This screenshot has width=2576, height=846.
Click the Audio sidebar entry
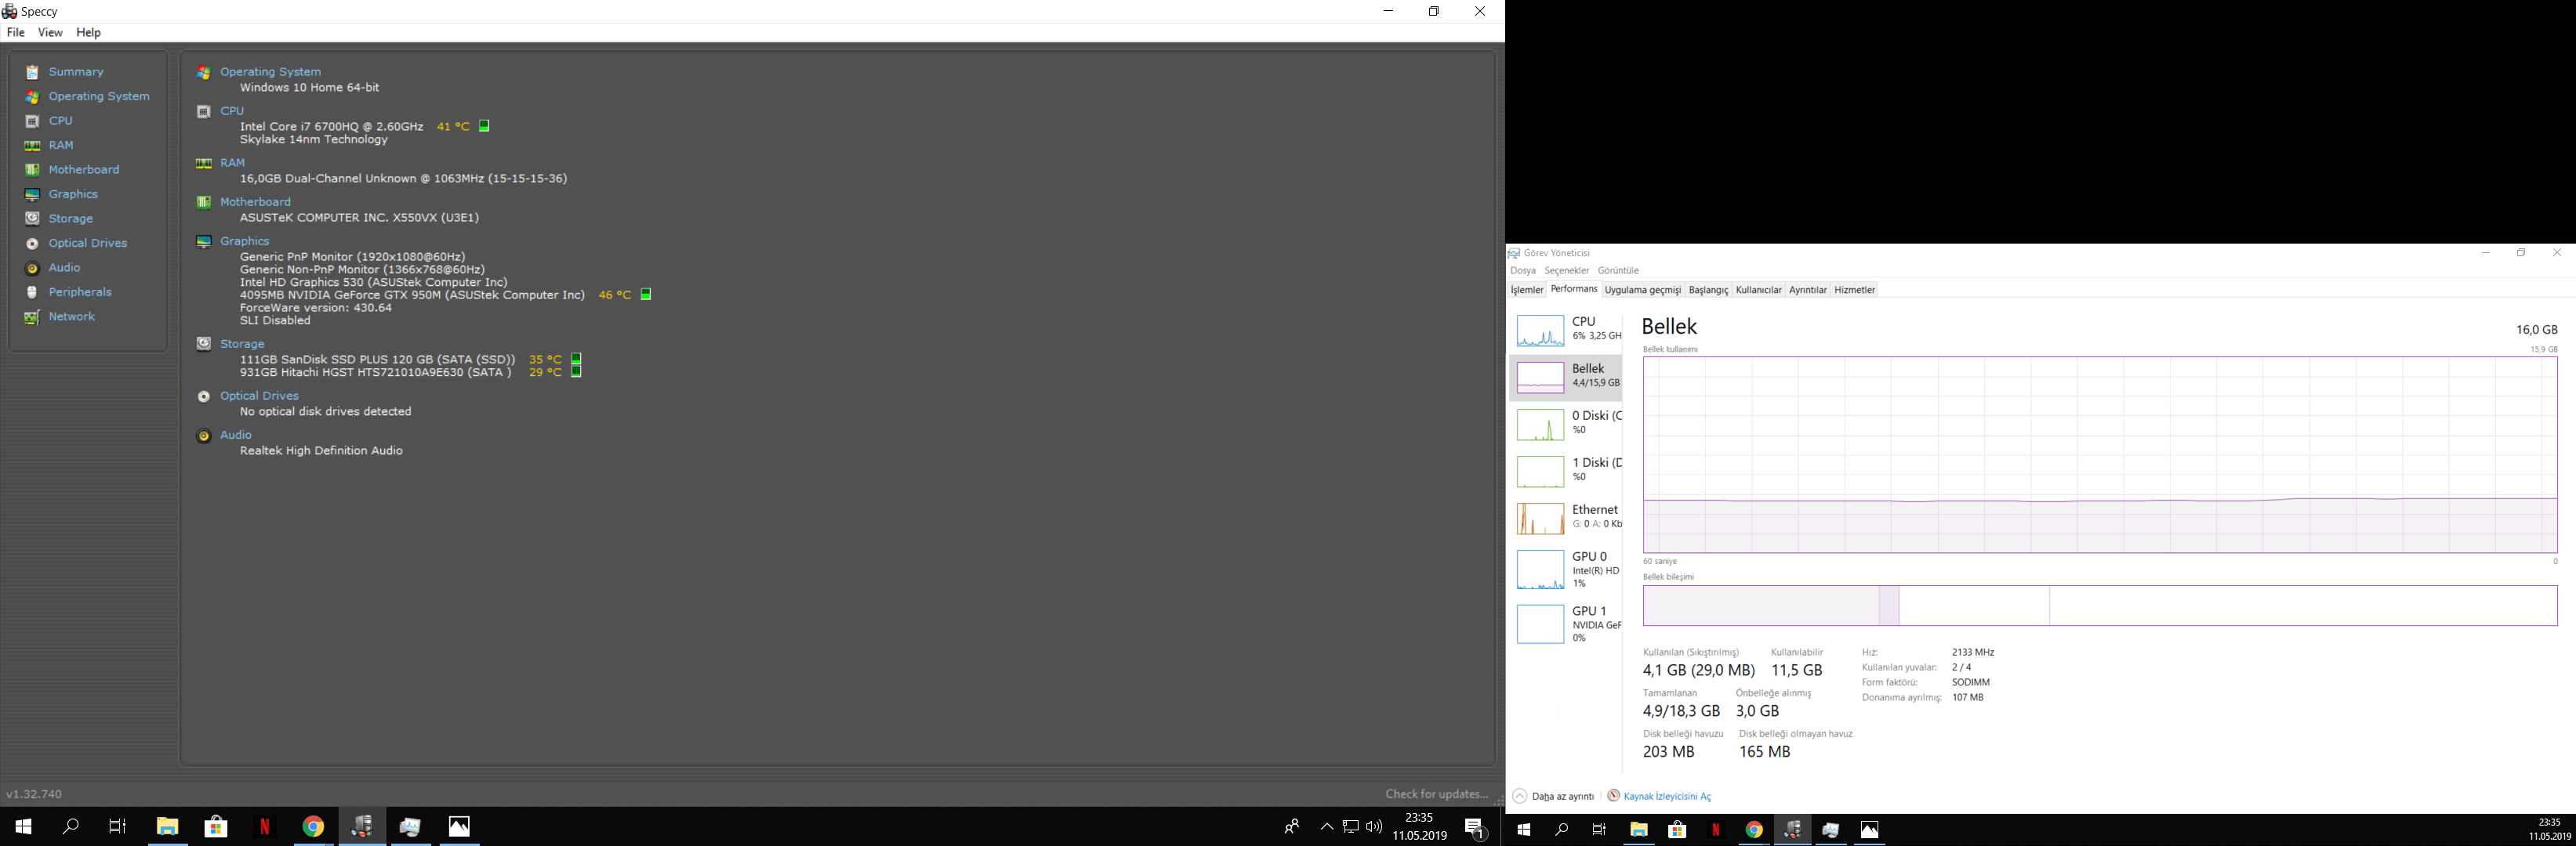(64, 268)
